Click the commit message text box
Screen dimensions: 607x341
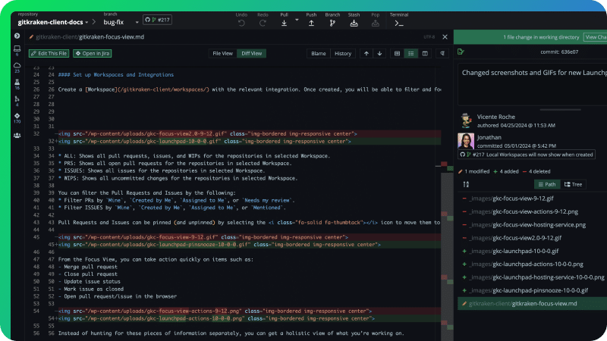(533, 85)
